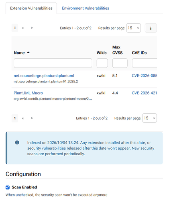The height and width of the screenshot is (200, 173).
Task: Focus the Max CVSS filter field
Action: coord(120,63)
